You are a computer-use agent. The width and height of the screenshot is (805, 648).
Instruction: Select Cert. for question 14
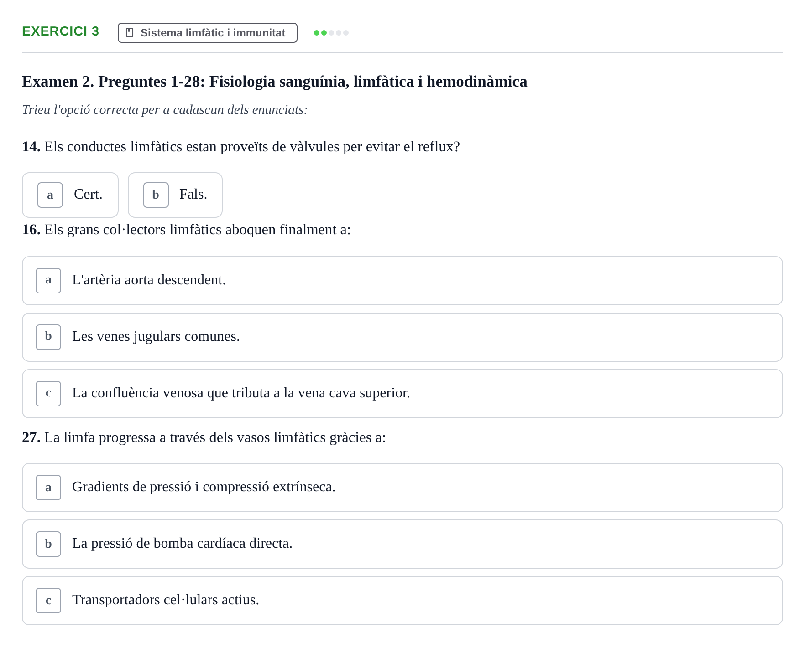tap(70, 195)
